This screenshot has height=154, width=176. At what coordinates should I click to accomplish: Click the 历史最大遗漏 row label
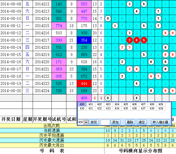tap(52, 140)
